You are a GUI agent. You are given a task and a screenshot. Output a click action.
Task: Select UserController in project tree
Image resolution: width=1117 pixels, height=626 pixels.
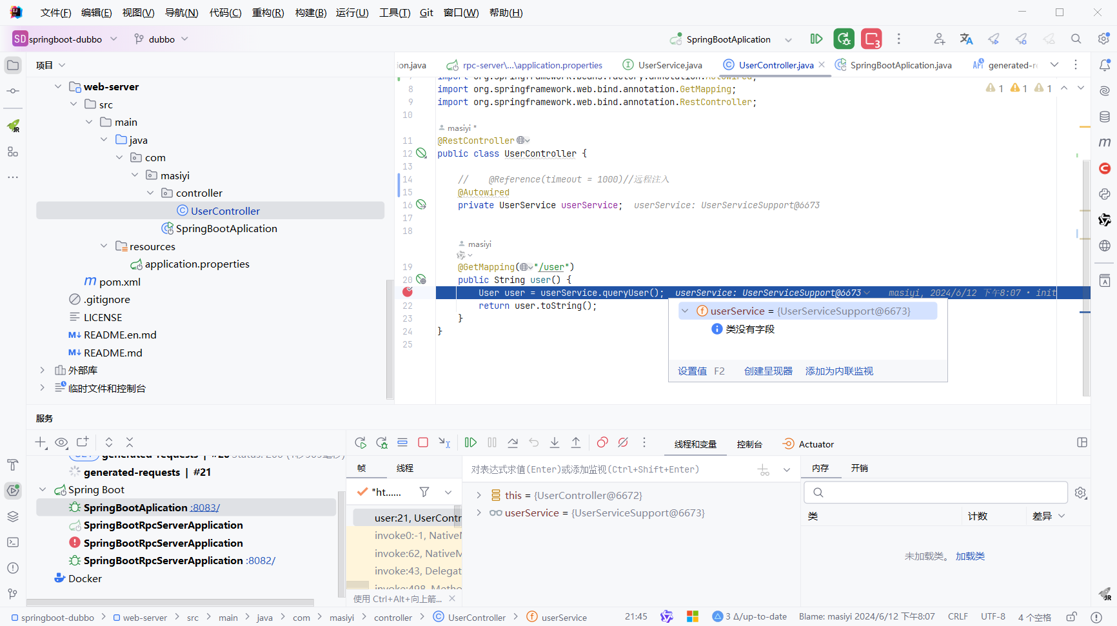(225, 211)
